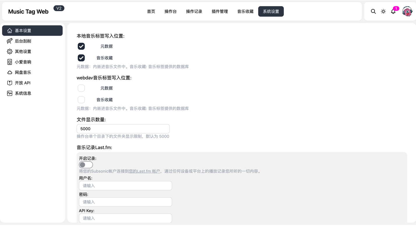Open the 网盘音乐 cloud section
The height and width of the screenshot is (227, 416).
23,72
